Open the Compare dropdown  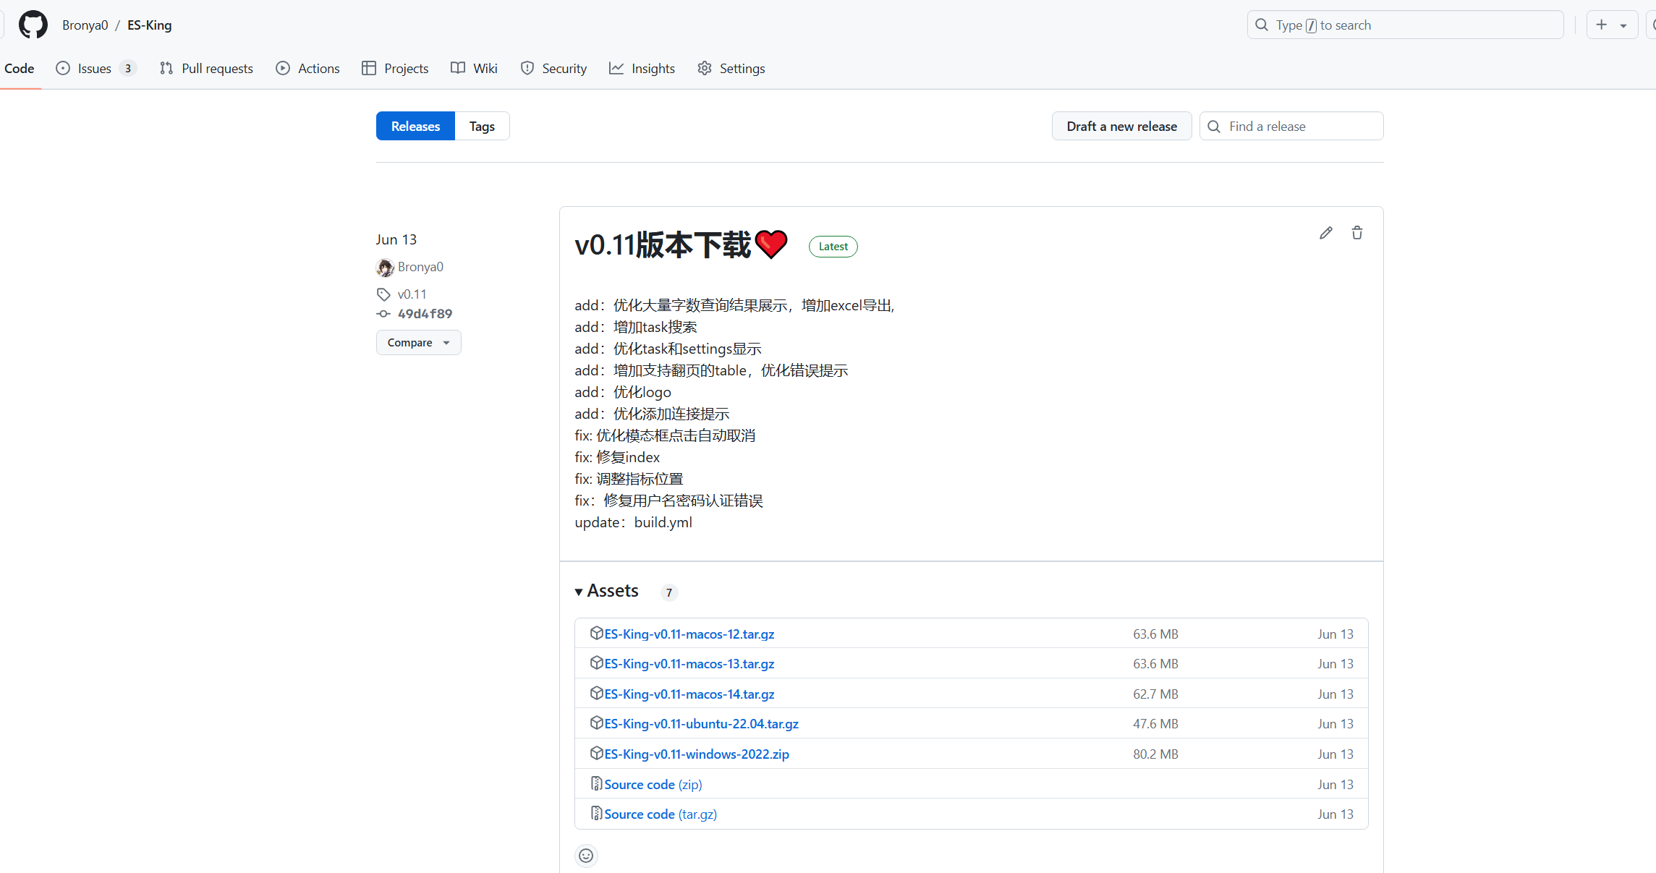(418, 343)
